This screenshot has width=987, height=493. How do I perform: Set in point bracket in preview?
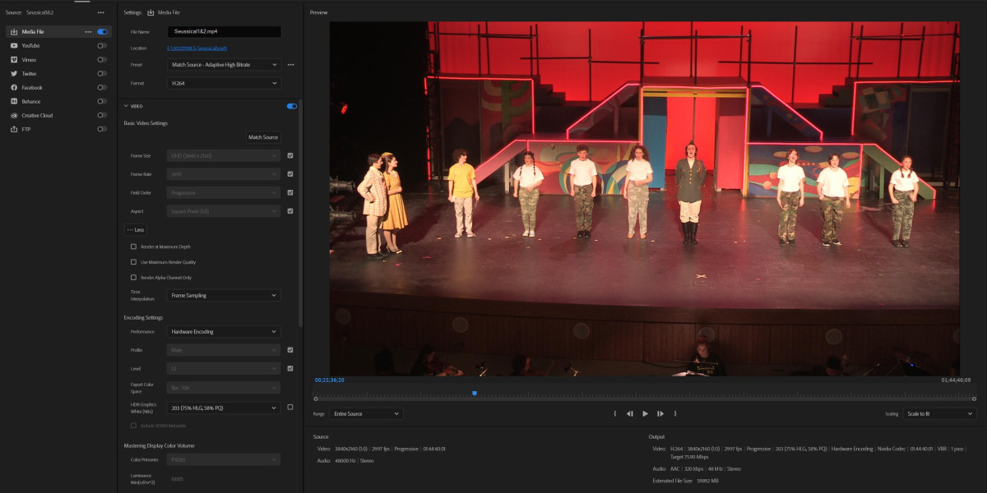[615, 414]
